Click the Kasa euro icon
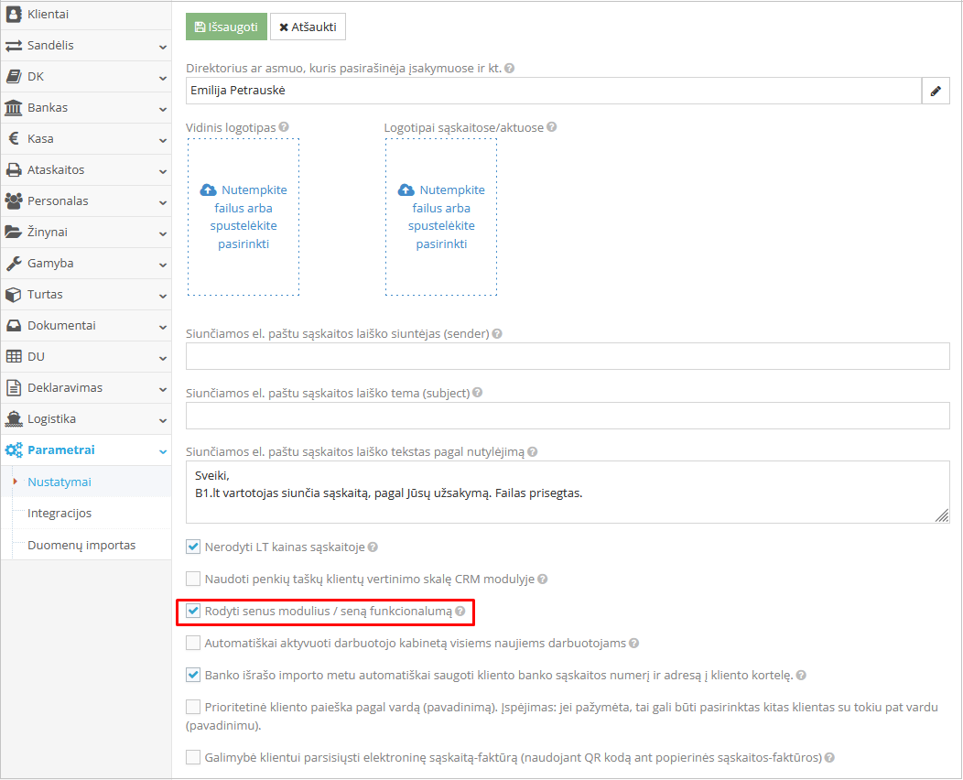The height and width of the screenshot is (780, 963). click(14, 139)
